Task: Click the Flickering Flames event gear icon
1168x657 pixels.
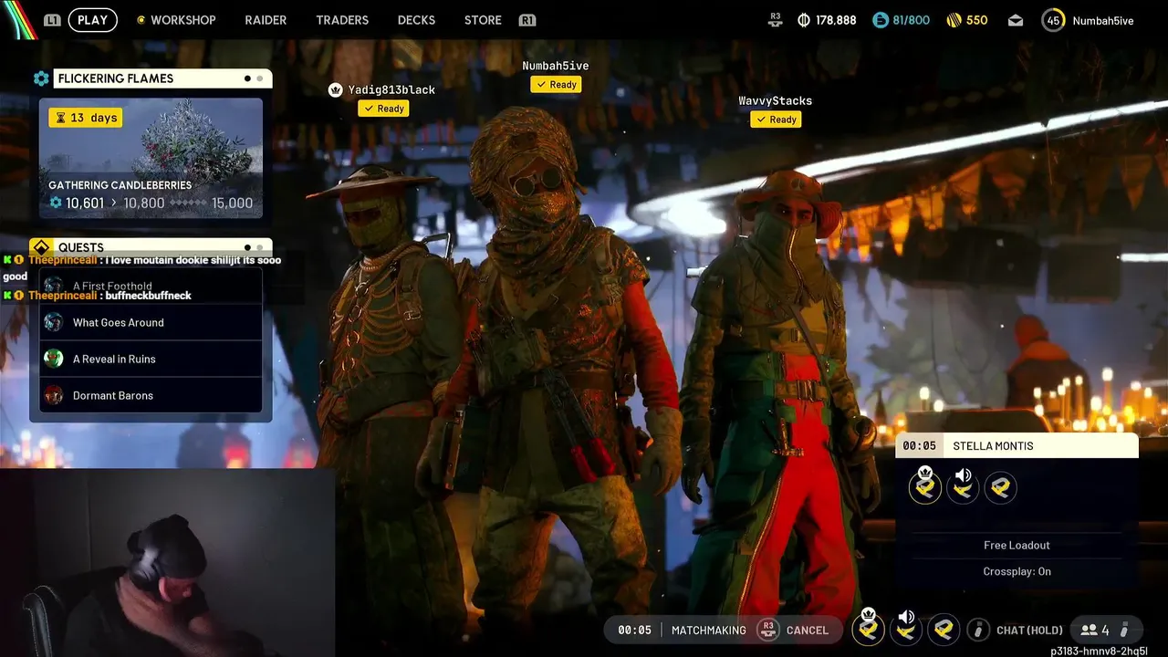Action: coord(41,78)
